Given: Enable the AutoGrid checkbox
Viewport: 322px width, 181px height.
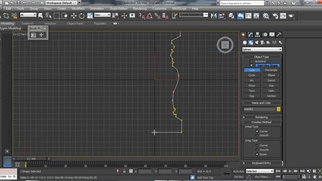Looking at the screenshot, I should 251,61.
